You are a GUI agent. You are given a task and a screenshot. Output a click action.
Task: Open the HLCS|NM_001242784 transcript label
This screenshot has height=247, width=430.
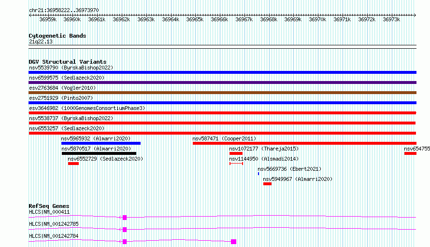(54, 236)
